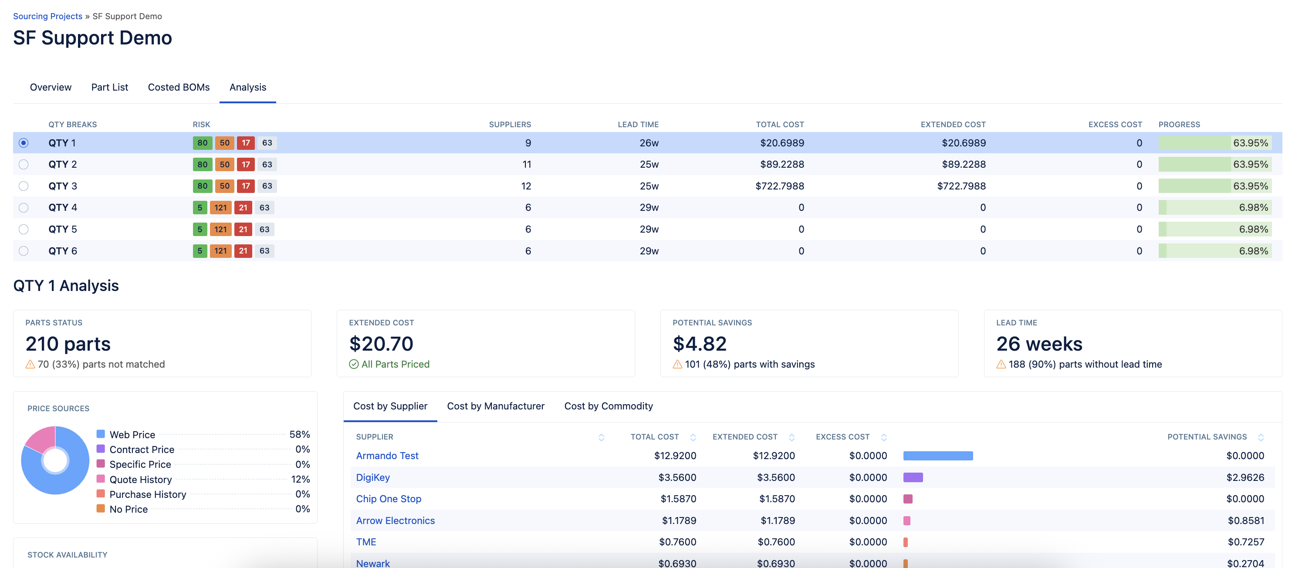1292x568 pixels.
Task: Open DigiKey supplier link
Action: (x=372, y=477)
